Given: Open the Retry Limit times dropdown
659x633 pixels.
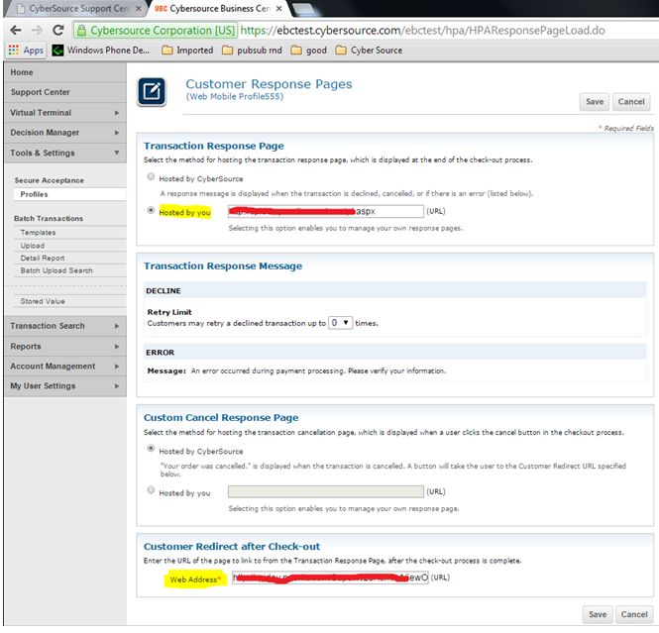Looking at the screenshot, I should [x=340, y=323].
